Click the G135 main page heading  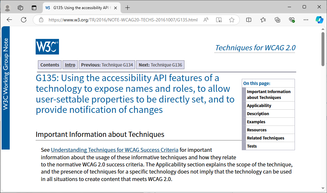pos(135,94)
